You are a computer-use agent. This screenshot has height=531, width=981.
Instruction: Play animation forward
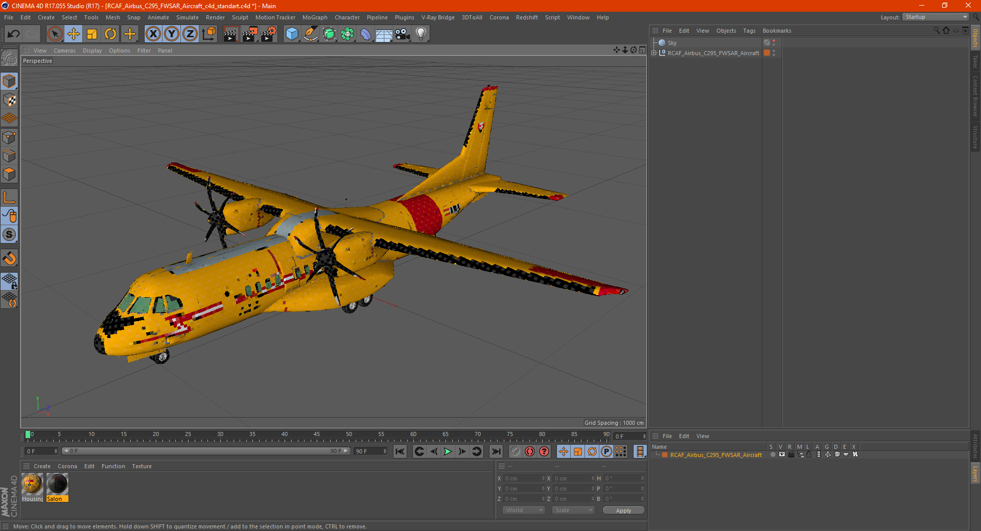tap(448, 451)
